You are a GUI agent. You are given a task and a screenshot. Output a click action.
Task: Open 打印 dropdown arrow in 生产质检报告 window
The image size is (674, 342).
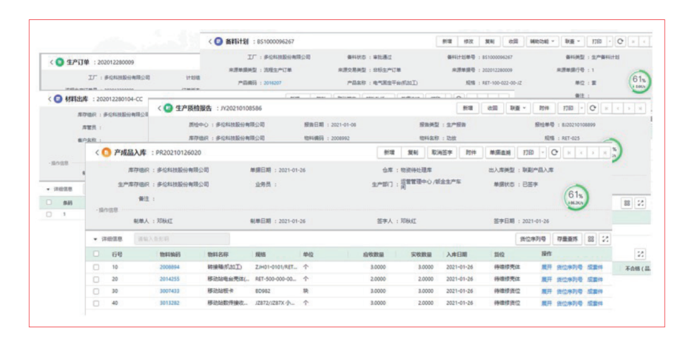click(582, 108)
